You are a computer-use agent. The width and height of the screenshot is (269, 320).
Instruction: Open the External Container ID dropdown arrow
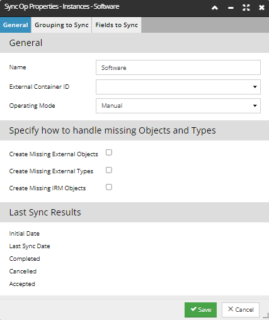pos(255,87)
